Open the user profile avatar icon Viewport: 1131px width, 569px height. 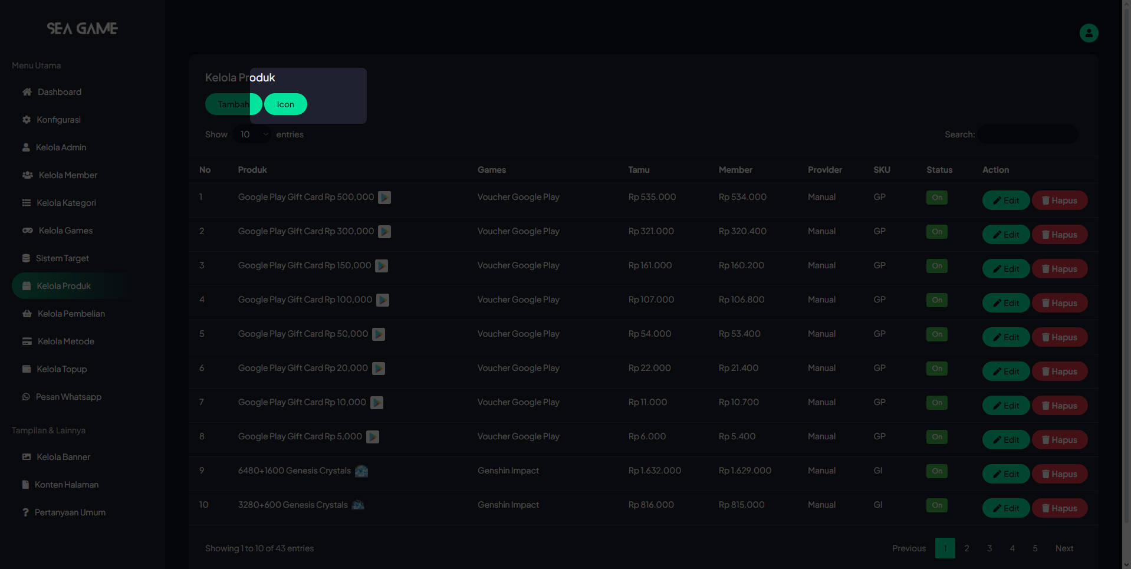pyautogui.click(x=1089, y=33)
